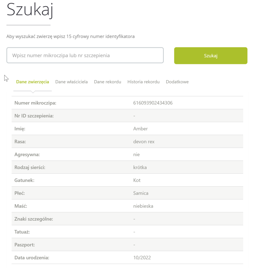Show the Historia rekordu tab
The width and height of the screenshot is (253, 268).
[x=143, y=82]
